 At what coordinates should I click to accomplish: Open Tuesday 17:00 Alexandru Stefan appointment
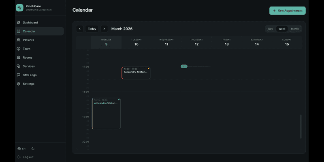[x=136, y=73]
